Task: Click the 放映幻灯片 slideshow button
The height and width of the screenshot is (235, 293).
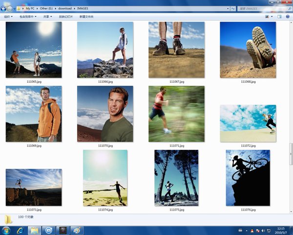Action: [65, 17]
